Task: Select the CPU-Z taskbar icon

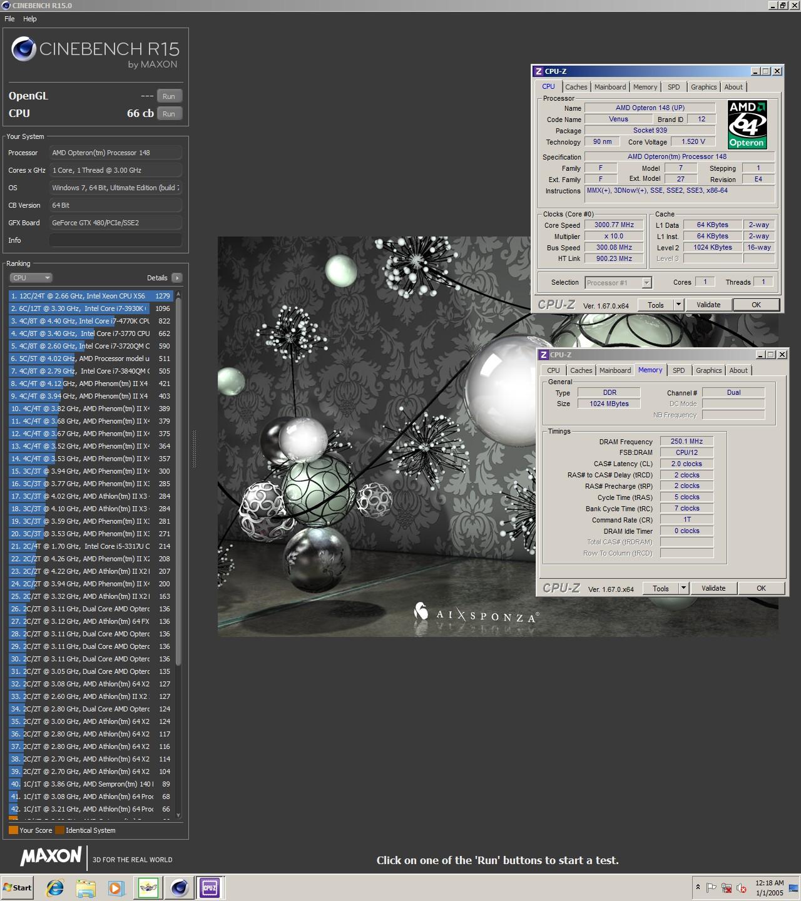Action: 210,887
